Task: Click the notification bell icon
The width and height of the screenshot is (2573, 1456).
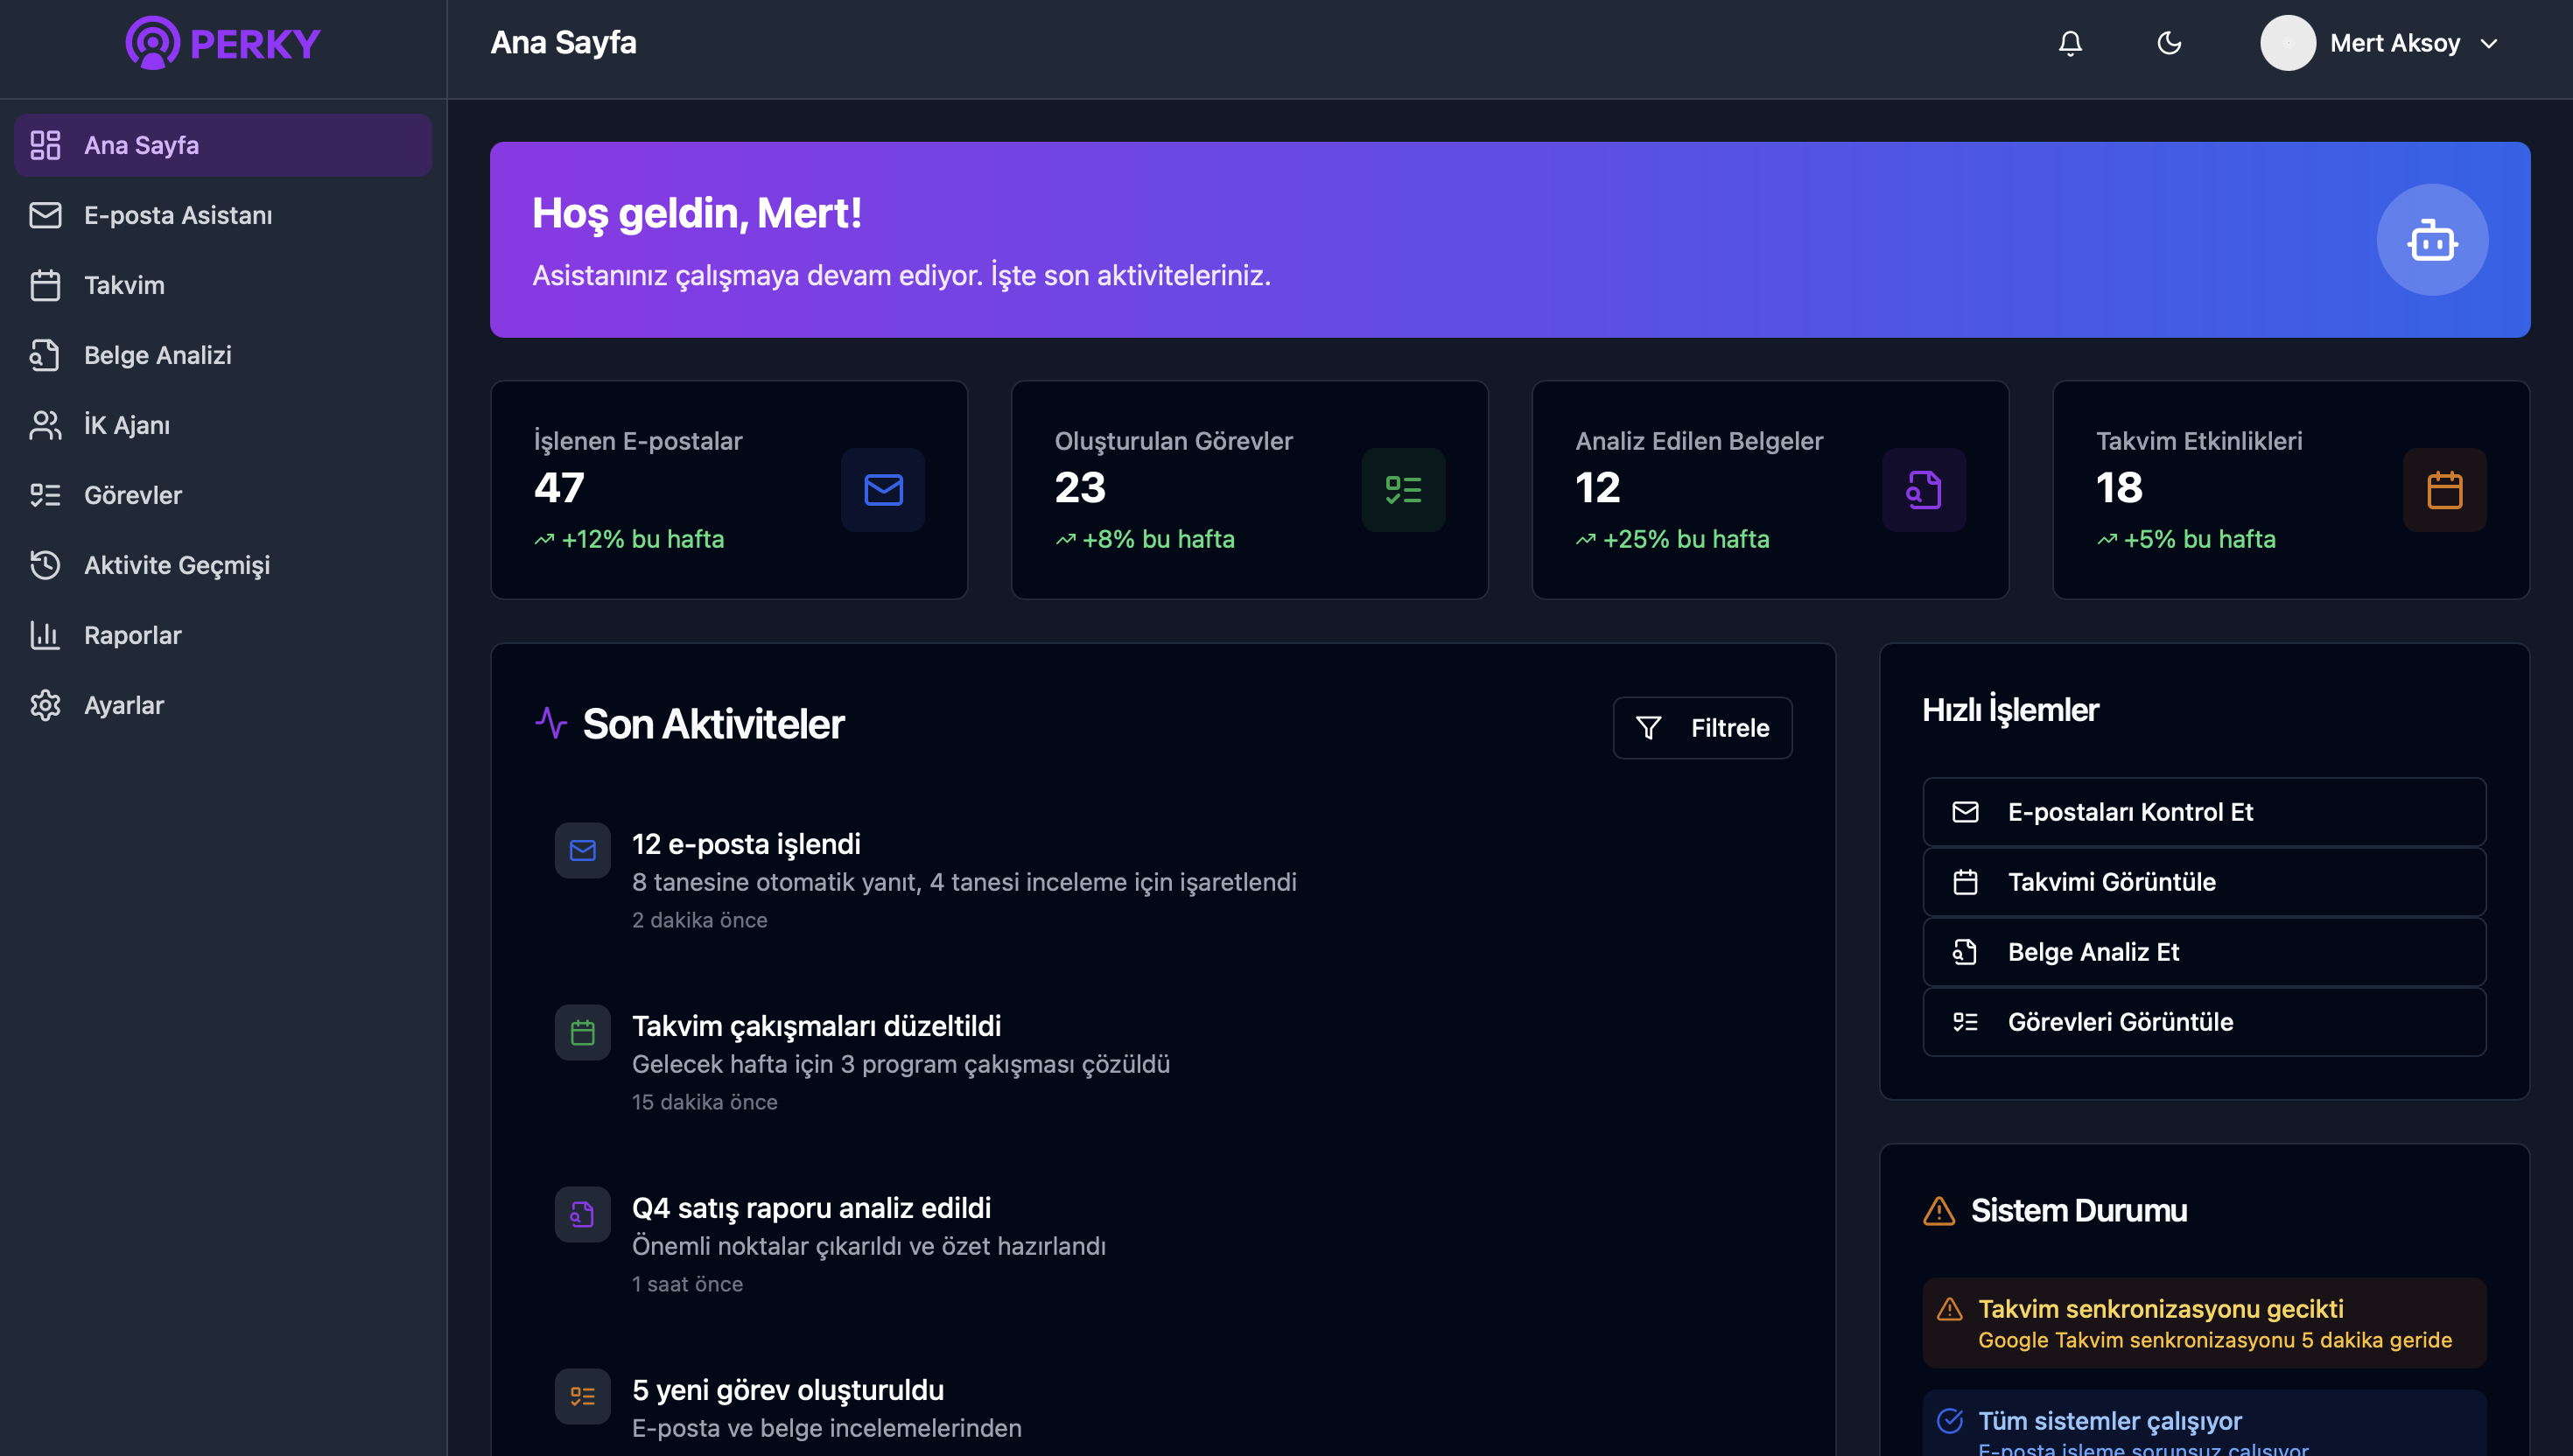Action: click(2070, 43)
